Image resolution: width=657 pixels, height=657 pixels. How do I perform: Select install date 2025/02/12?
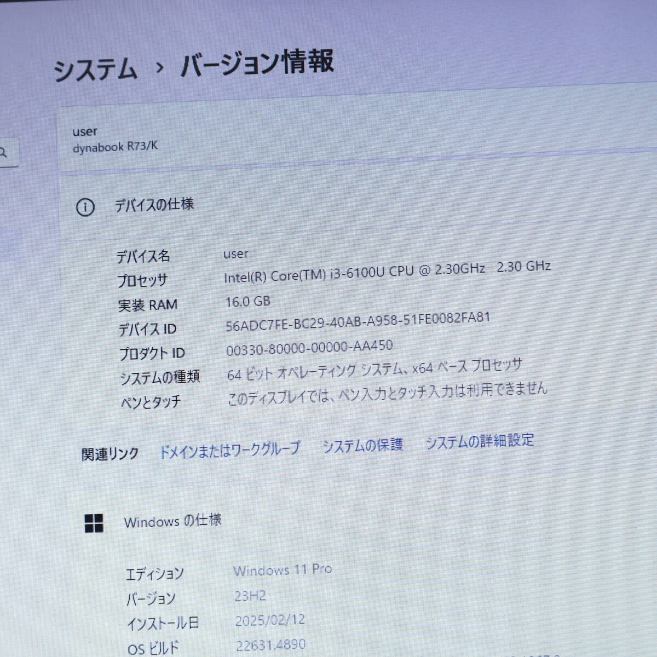point(270,620)
